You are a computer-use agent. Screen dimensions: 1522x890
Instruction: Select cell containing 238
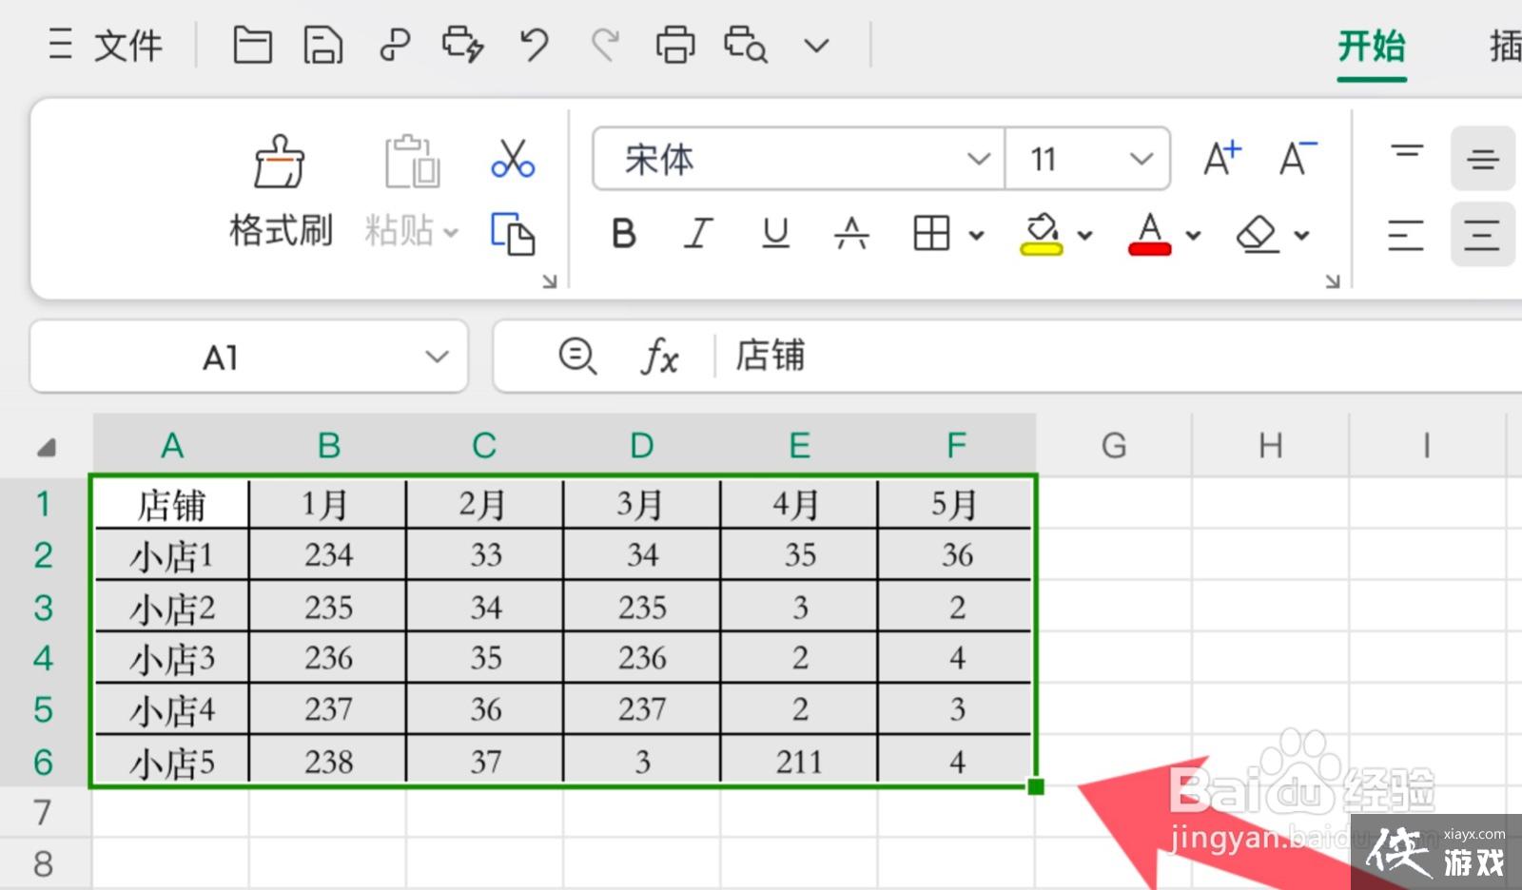[328, 761]
